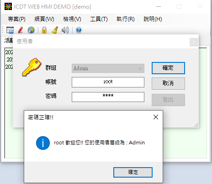Click 取消 button in user dialog
The width and height of the screenshot is (212, 184).
[168, 83]
